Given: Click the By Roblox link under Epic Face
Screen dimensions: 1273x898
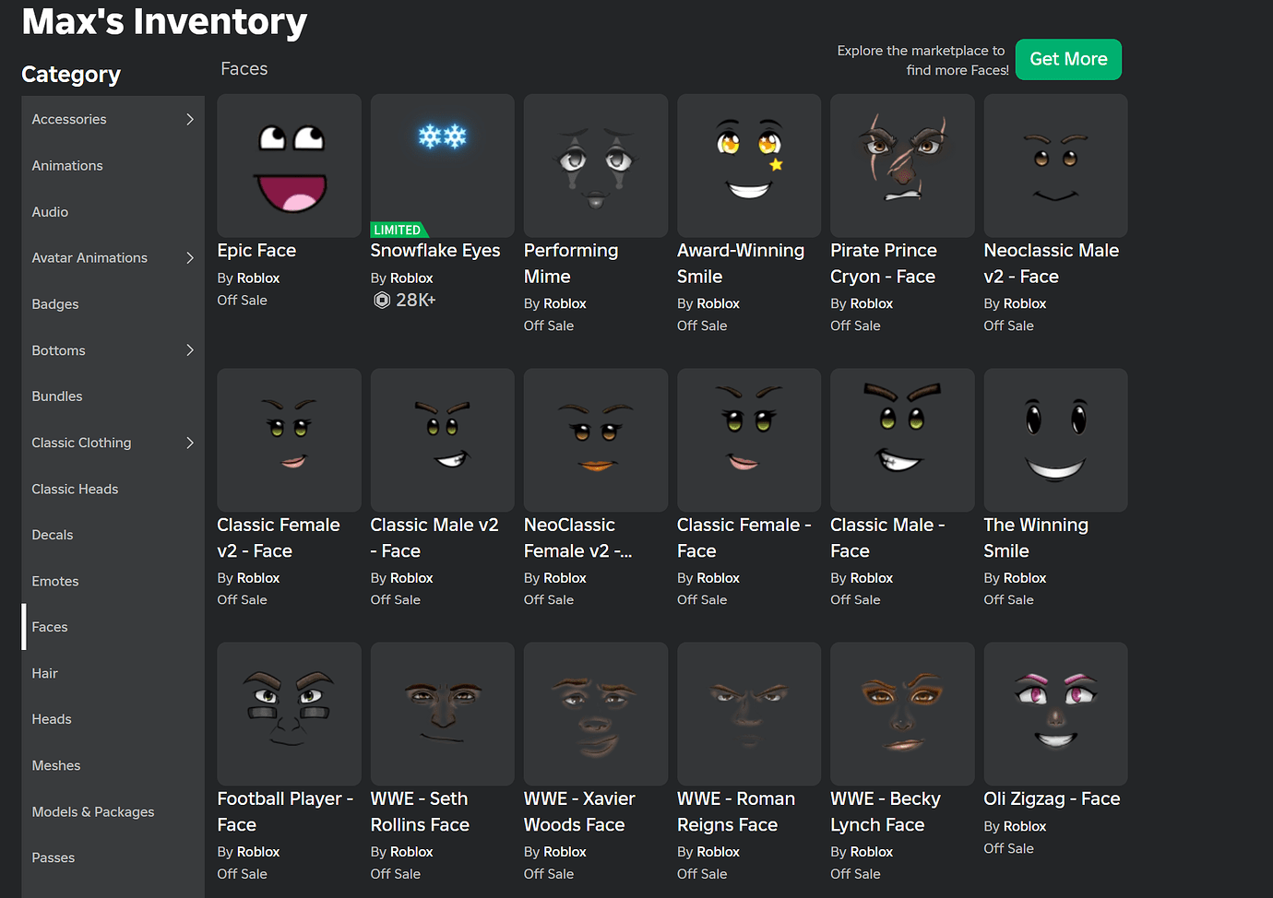Looking at the screenshot, I should 248,278.
